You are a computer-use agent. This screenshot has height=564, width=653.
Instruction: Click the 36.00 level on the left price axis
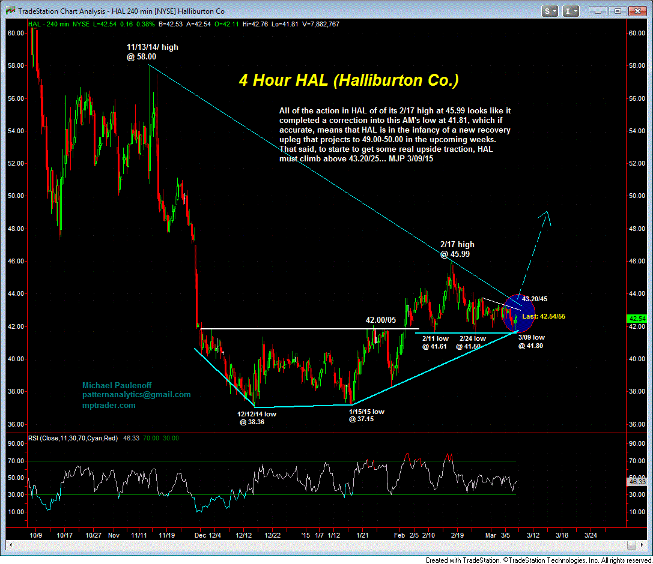click(x=16, y=424)
